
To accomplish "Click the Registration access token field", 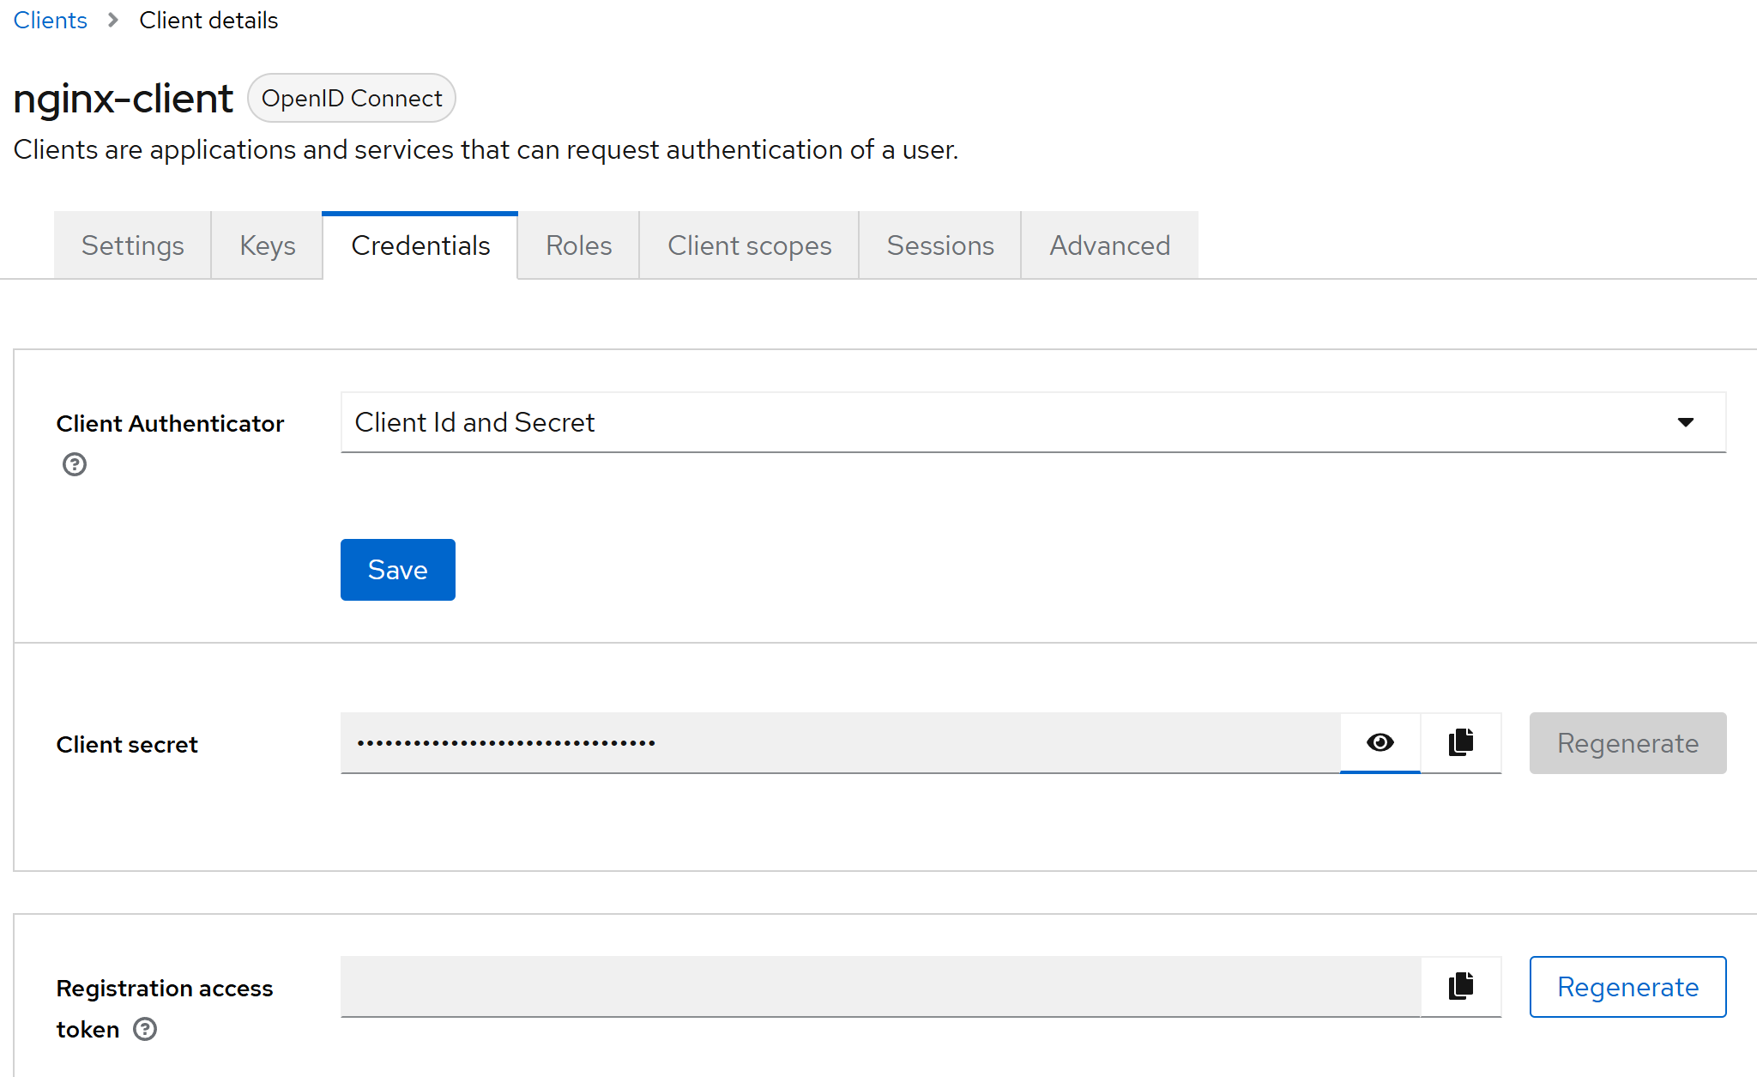I will [880, 986].
